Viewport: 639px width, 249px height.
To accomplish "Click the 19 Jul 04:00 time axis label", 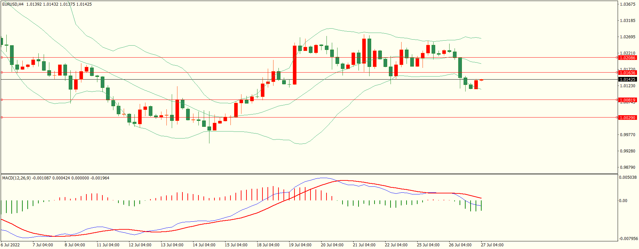I will click(x=300, y=245).
